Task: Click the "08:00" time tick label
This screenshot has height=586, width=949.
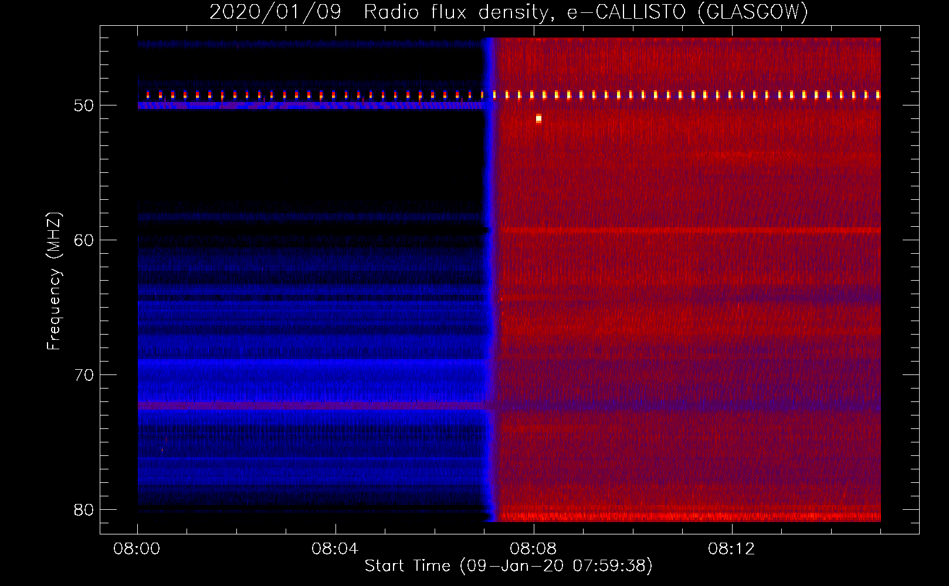Action: 137,549
